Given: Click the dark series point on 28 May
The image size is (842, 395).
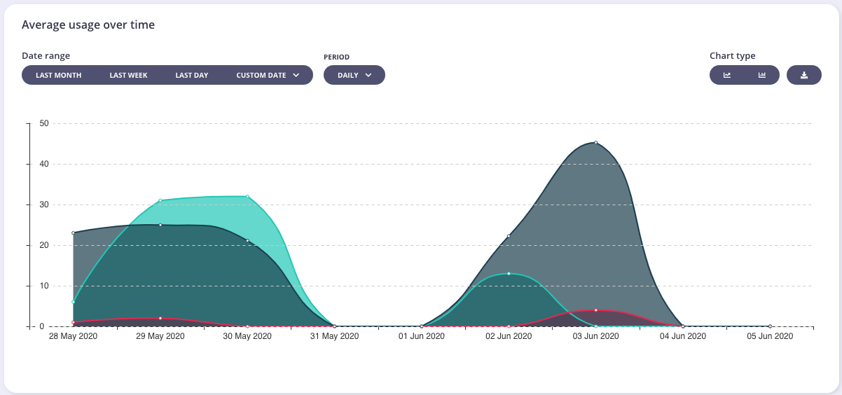Looking at the screenshot, I should point(74,233).
